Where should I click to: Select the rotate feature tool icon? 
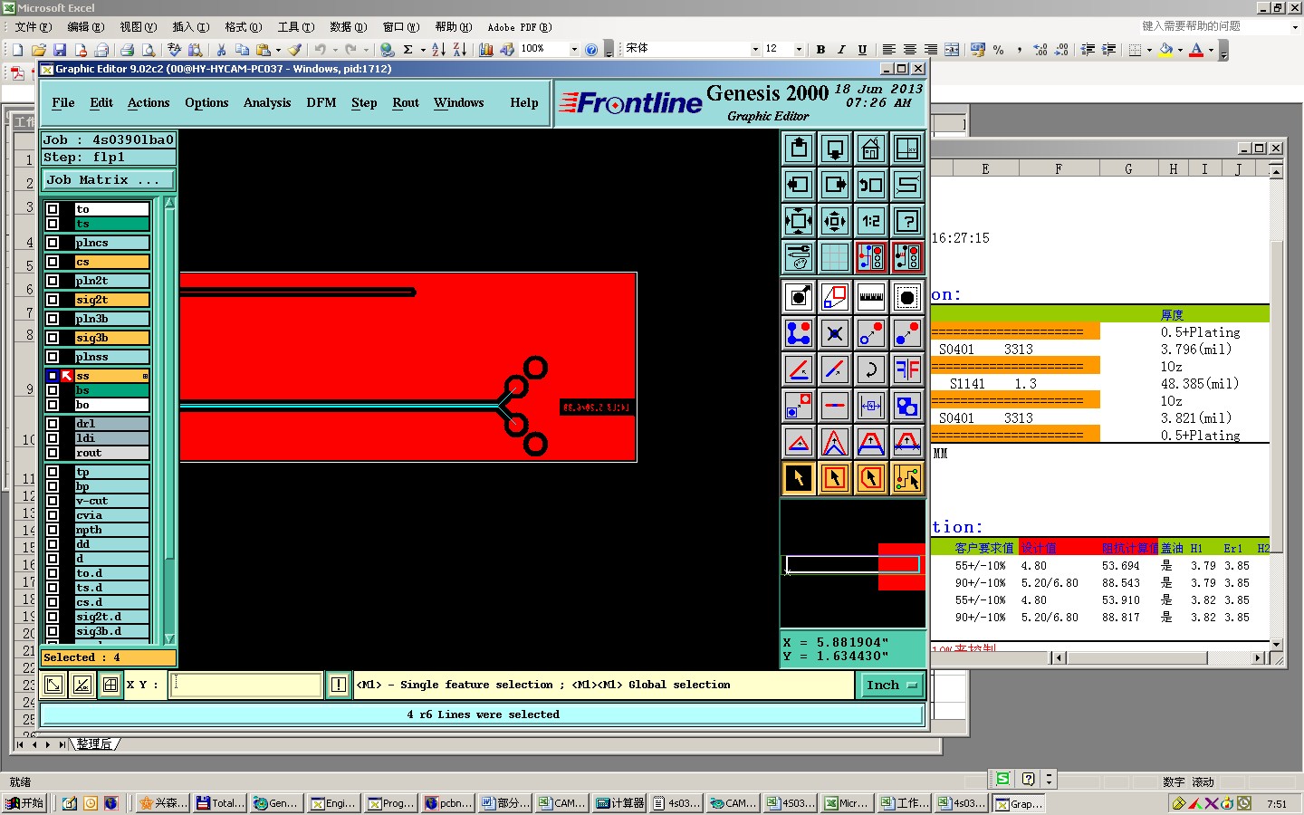(870, 369)
